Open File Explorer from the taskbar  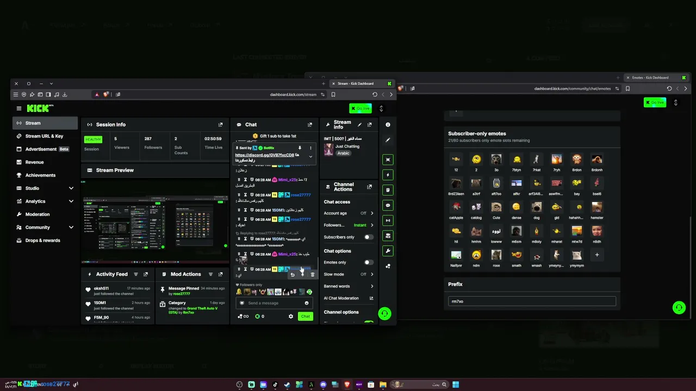[383, 385]
